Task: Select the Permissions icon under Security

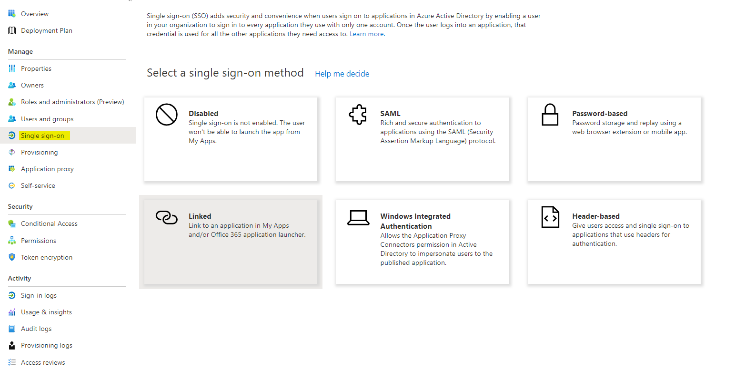Action: coord(12,240)
